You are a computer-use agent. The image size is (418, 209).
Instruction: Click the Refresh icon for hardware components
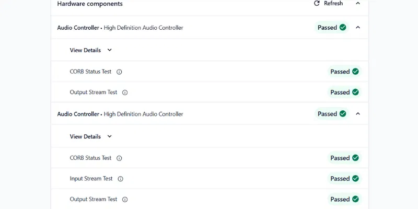[317, 3]
